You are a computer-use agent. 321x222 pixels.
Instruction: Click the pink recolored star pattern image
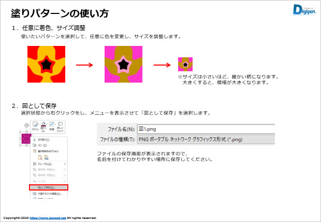tap(123, 65)
